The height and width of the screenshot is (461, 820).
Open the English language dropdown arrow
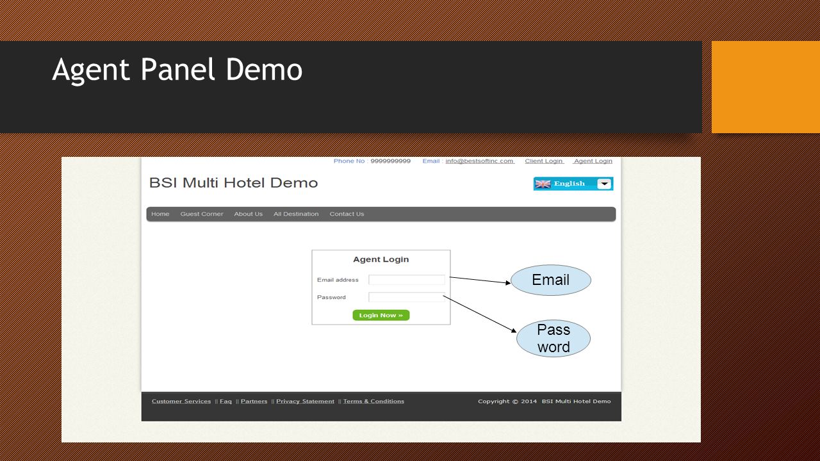tap(604, 184)
